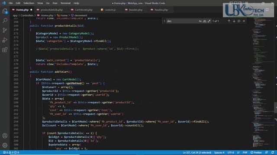This screenshot has height=155, width=277.
Task: Toggle Match Case in find widget
Action: [200, 21]
